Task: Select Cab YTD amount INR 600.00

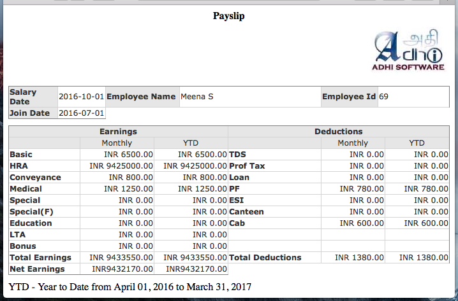Action: 426,223
